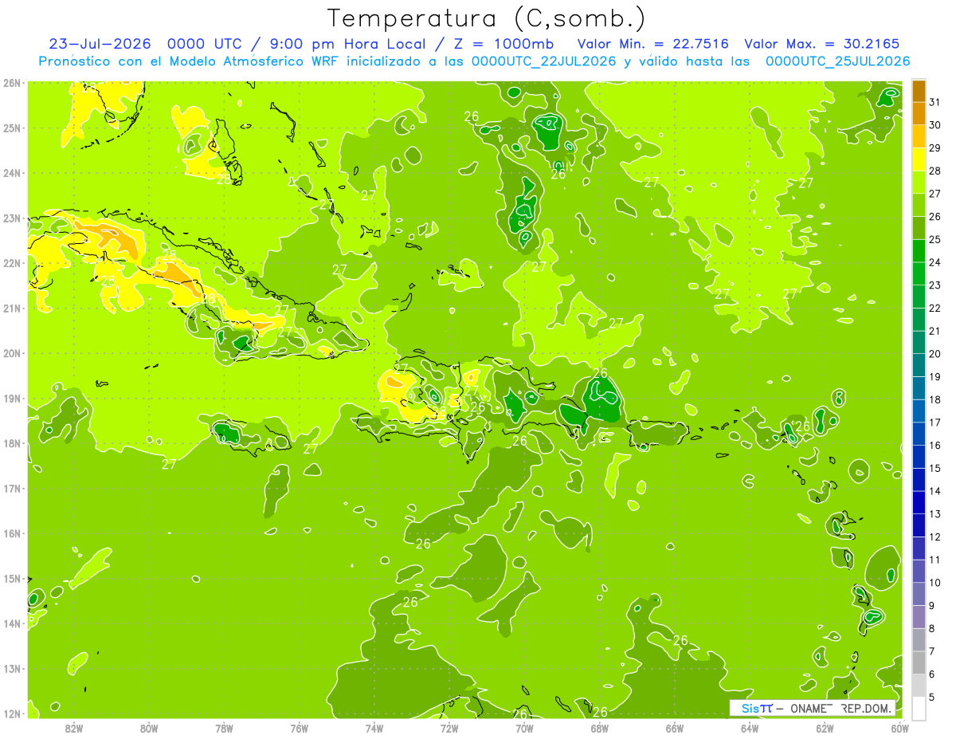Pick the color bar swatch between 28 and 29
The width and height of the screenshot is (956, 739).
click(x=919, y=159)
